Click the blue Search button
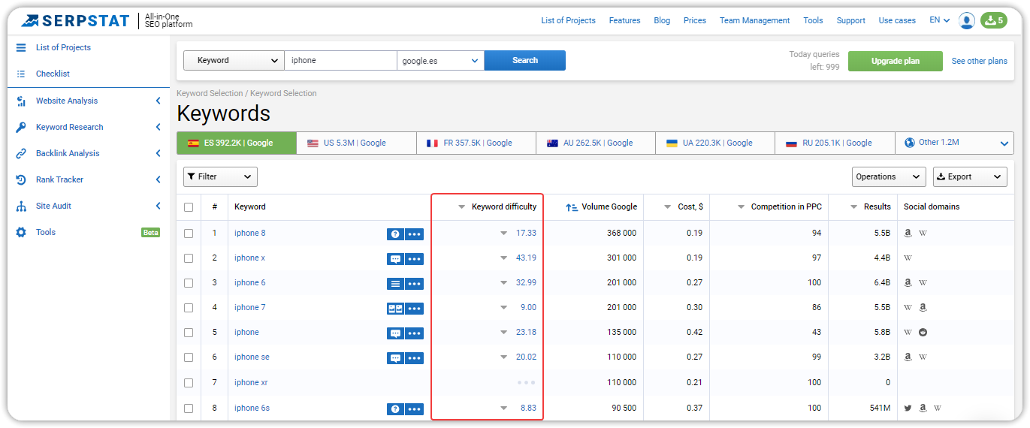This screenshot has width=1030, height=428. click(x=525, y=60)
